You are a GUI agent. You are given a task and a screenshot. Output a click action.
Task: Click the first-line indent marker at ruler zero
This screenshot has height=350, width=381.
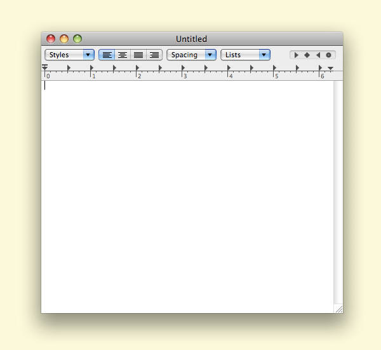click(45, 66)
